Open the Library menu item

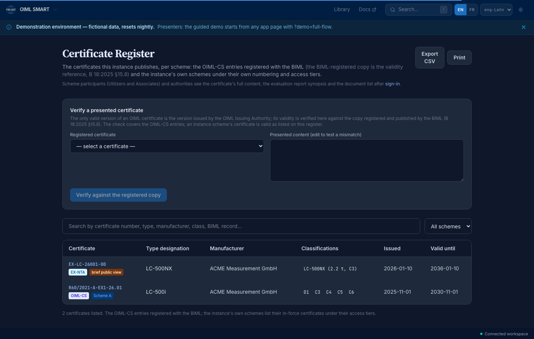[x=342, y=10]
